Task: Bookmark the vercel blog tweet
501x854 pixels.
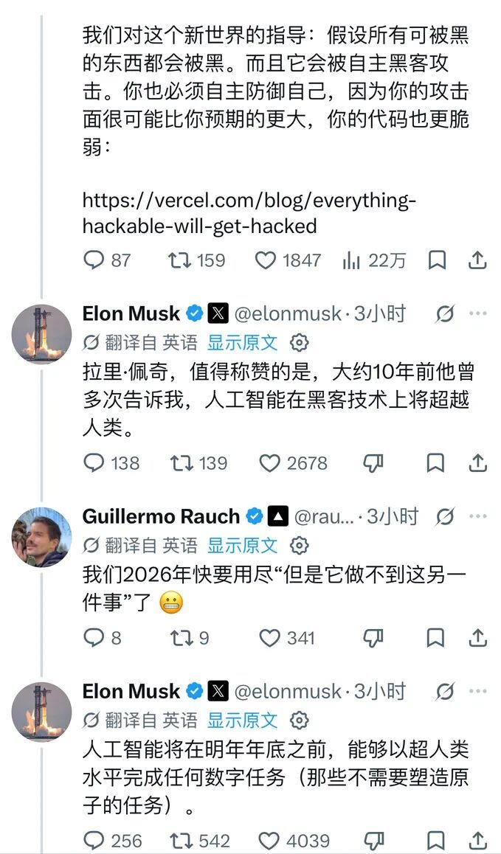Action: pos(437,260)
